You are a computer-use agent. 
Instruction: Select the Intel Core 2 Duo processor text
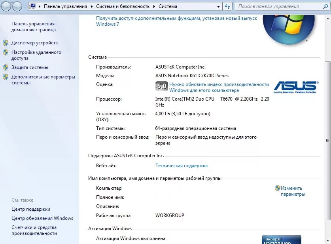[212, 102]
